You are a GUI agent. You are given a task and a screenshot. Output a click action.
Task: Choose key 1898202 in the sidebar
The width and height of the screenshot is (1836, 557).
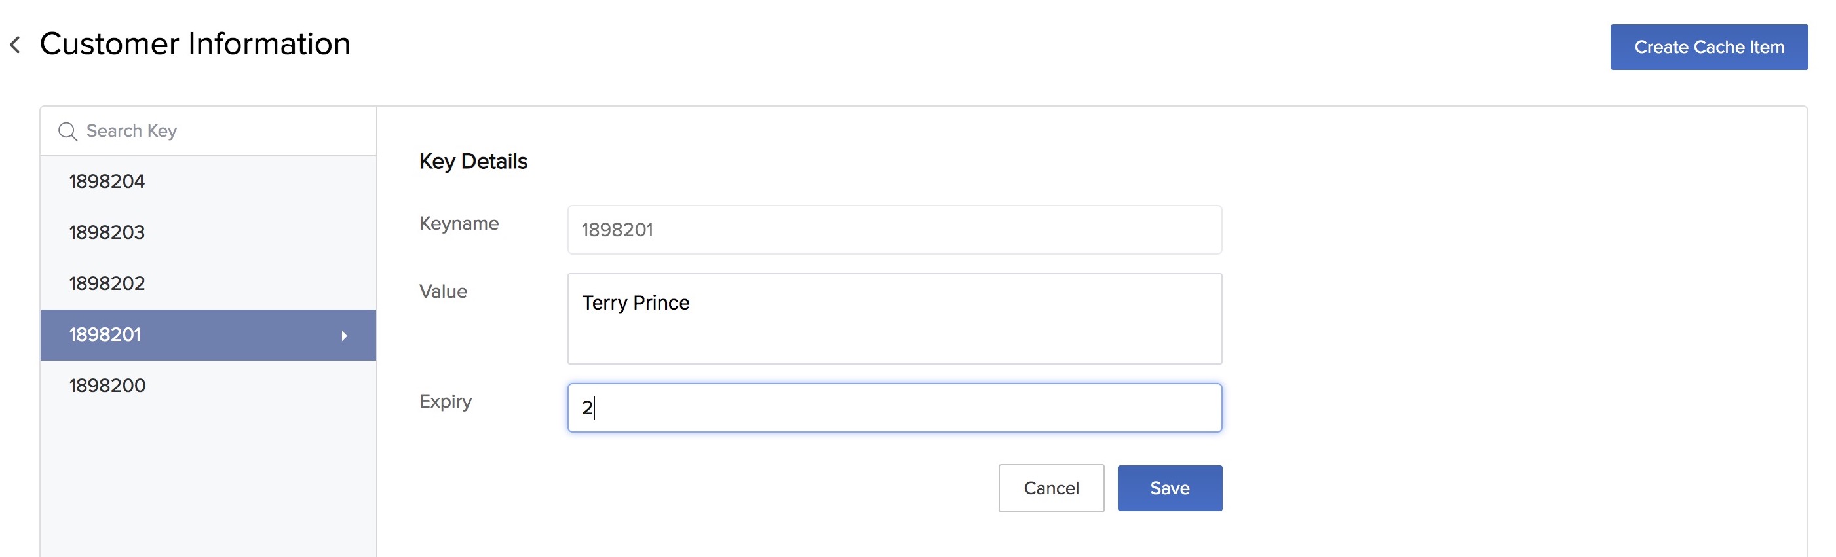tap(107, 283)
